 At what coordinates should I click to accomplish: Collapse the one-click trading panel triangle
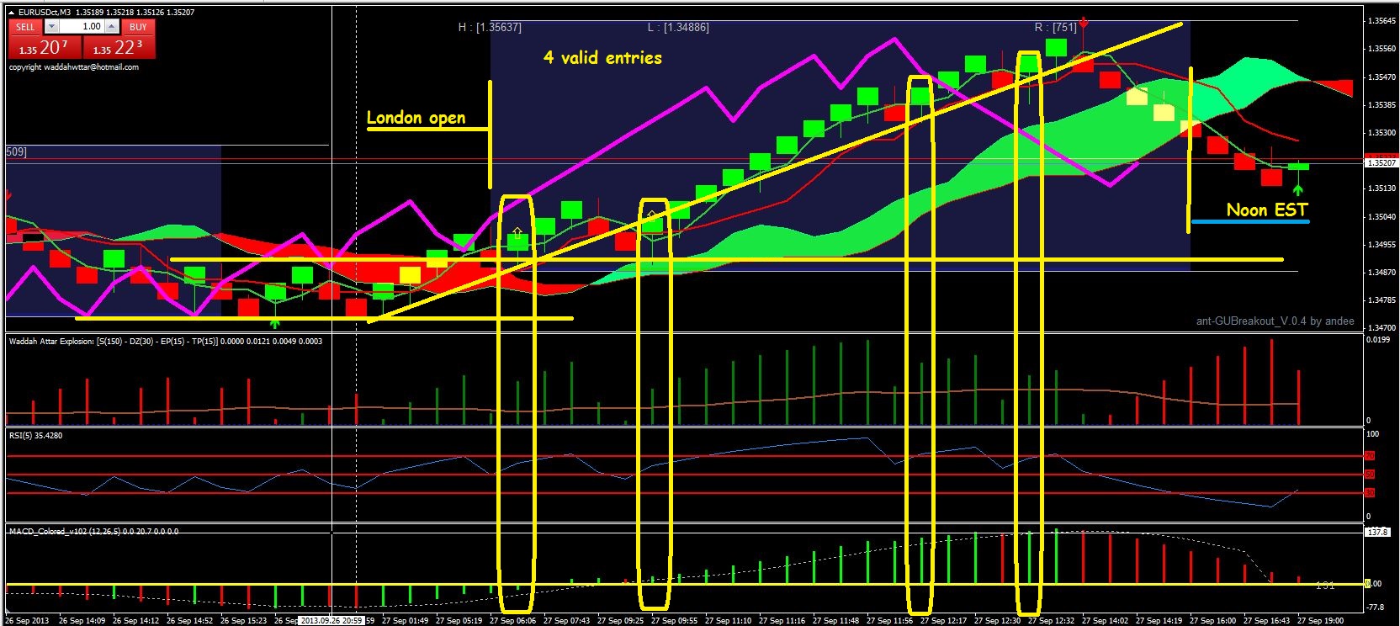(x=11, y=13)
